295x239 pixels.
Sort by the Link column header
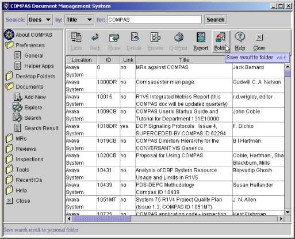[128, 60]
